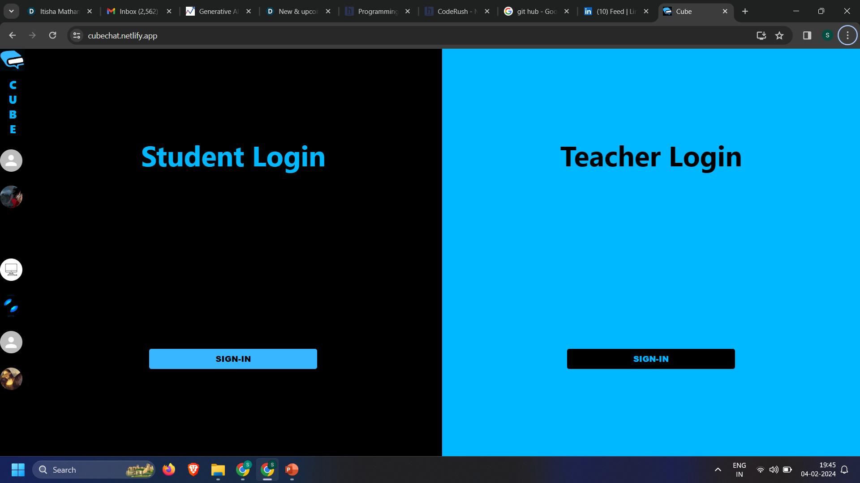
Task: Click the install app icon in address bar
Action: coord(761,35)
